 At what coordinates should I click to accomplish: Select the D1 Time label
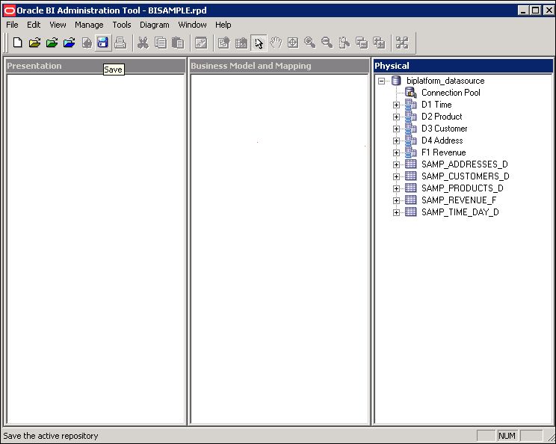[436, 105]
